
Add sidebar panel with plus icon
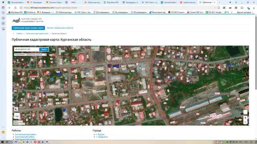(x=3, y=127)
